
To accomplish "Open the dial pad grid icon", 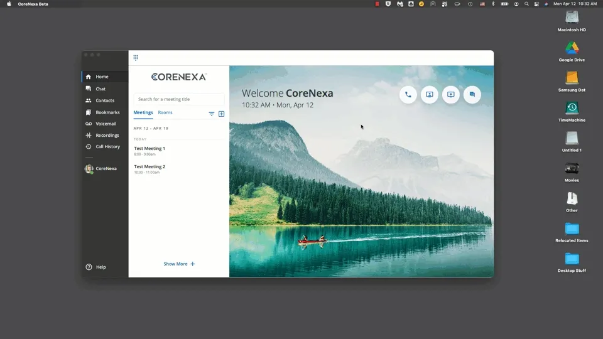I will pyautogui.click(x=136, y=58).
